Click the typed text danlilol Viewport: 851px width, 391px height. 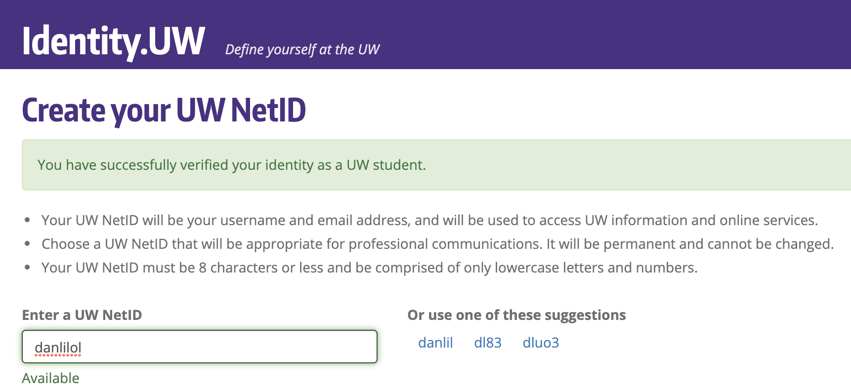click(58, 348)
